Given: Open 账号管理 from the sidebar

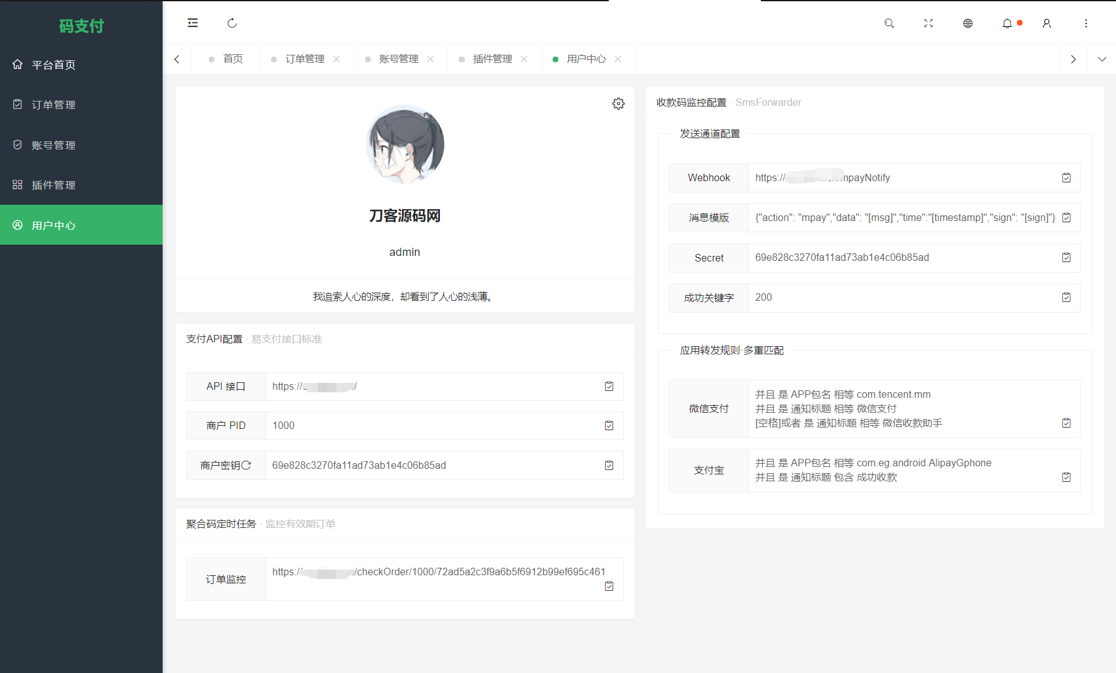Looking at the screenshot, I should click(x=54, y=144).
